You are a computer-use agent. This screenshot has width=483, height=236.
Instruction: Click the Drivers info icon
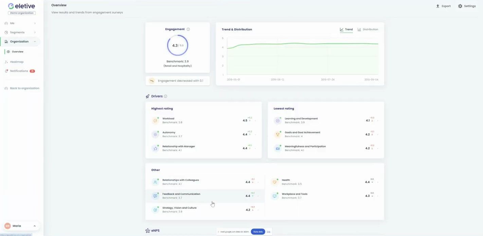point(165,96)
